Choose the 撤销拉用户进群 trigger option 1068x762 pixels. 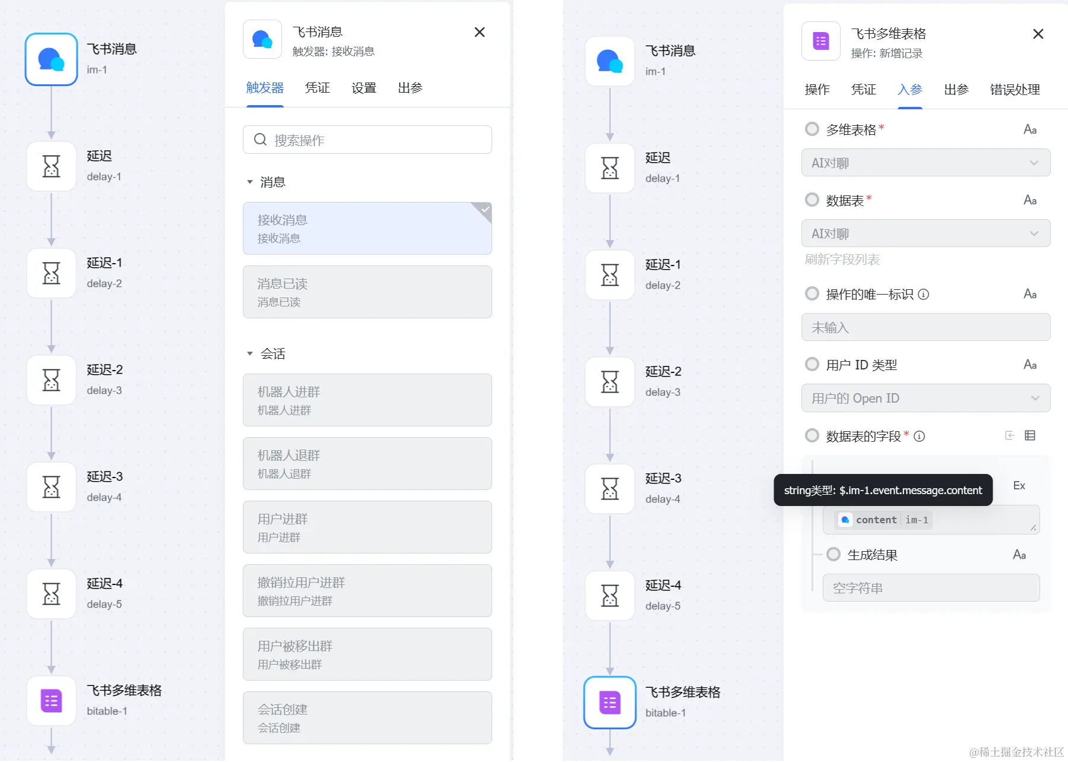point(367,591)
